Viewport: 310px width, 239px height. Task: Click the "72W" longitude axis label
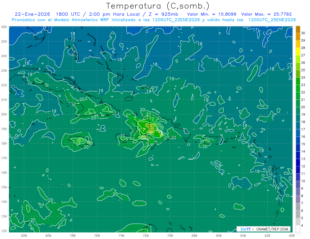pos(146,235)
